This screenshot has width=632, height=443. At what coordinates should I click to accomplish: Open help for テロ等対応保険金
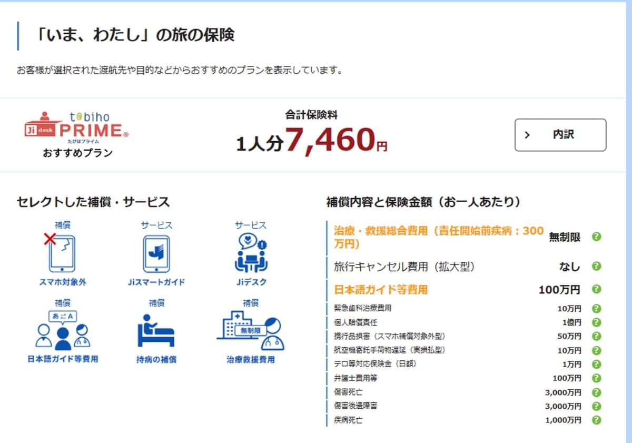[x=596, y=364]
